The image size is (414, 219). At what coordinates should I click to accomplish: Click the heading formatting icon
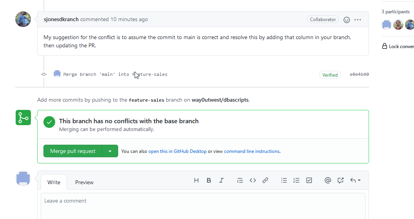[196, 180]
